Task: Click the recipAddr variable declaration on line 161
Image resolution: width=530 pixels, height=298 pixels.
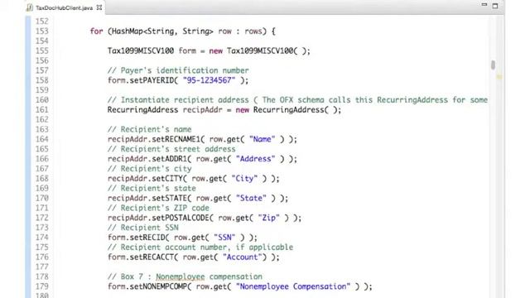Action: [202, 110]
